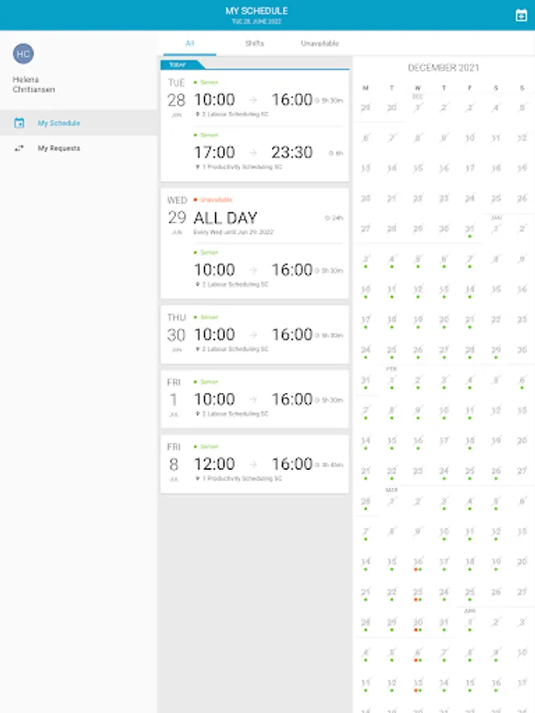The image size is (535, 713).
Task: Open Tuesday 28 shift 10:00 to 16:00
Action: [254, 98]
